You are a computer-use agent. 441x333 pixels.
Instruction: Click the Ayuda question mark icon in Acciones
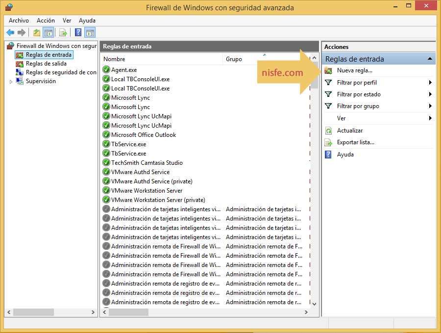tap(328, 155)
